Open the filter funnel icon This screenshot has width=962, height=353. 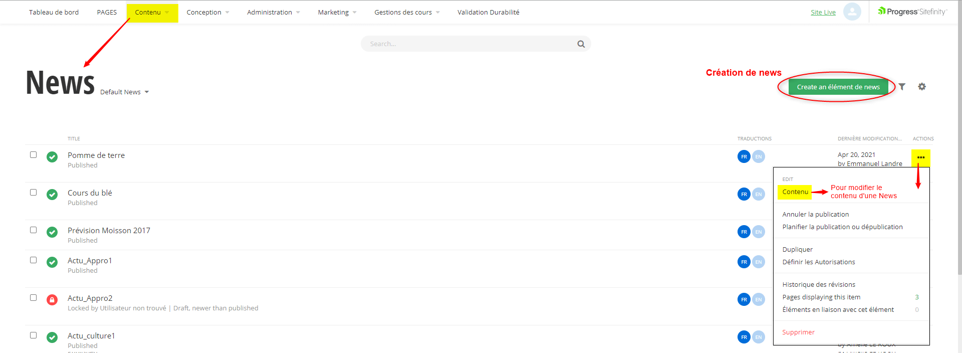[902, 87]
